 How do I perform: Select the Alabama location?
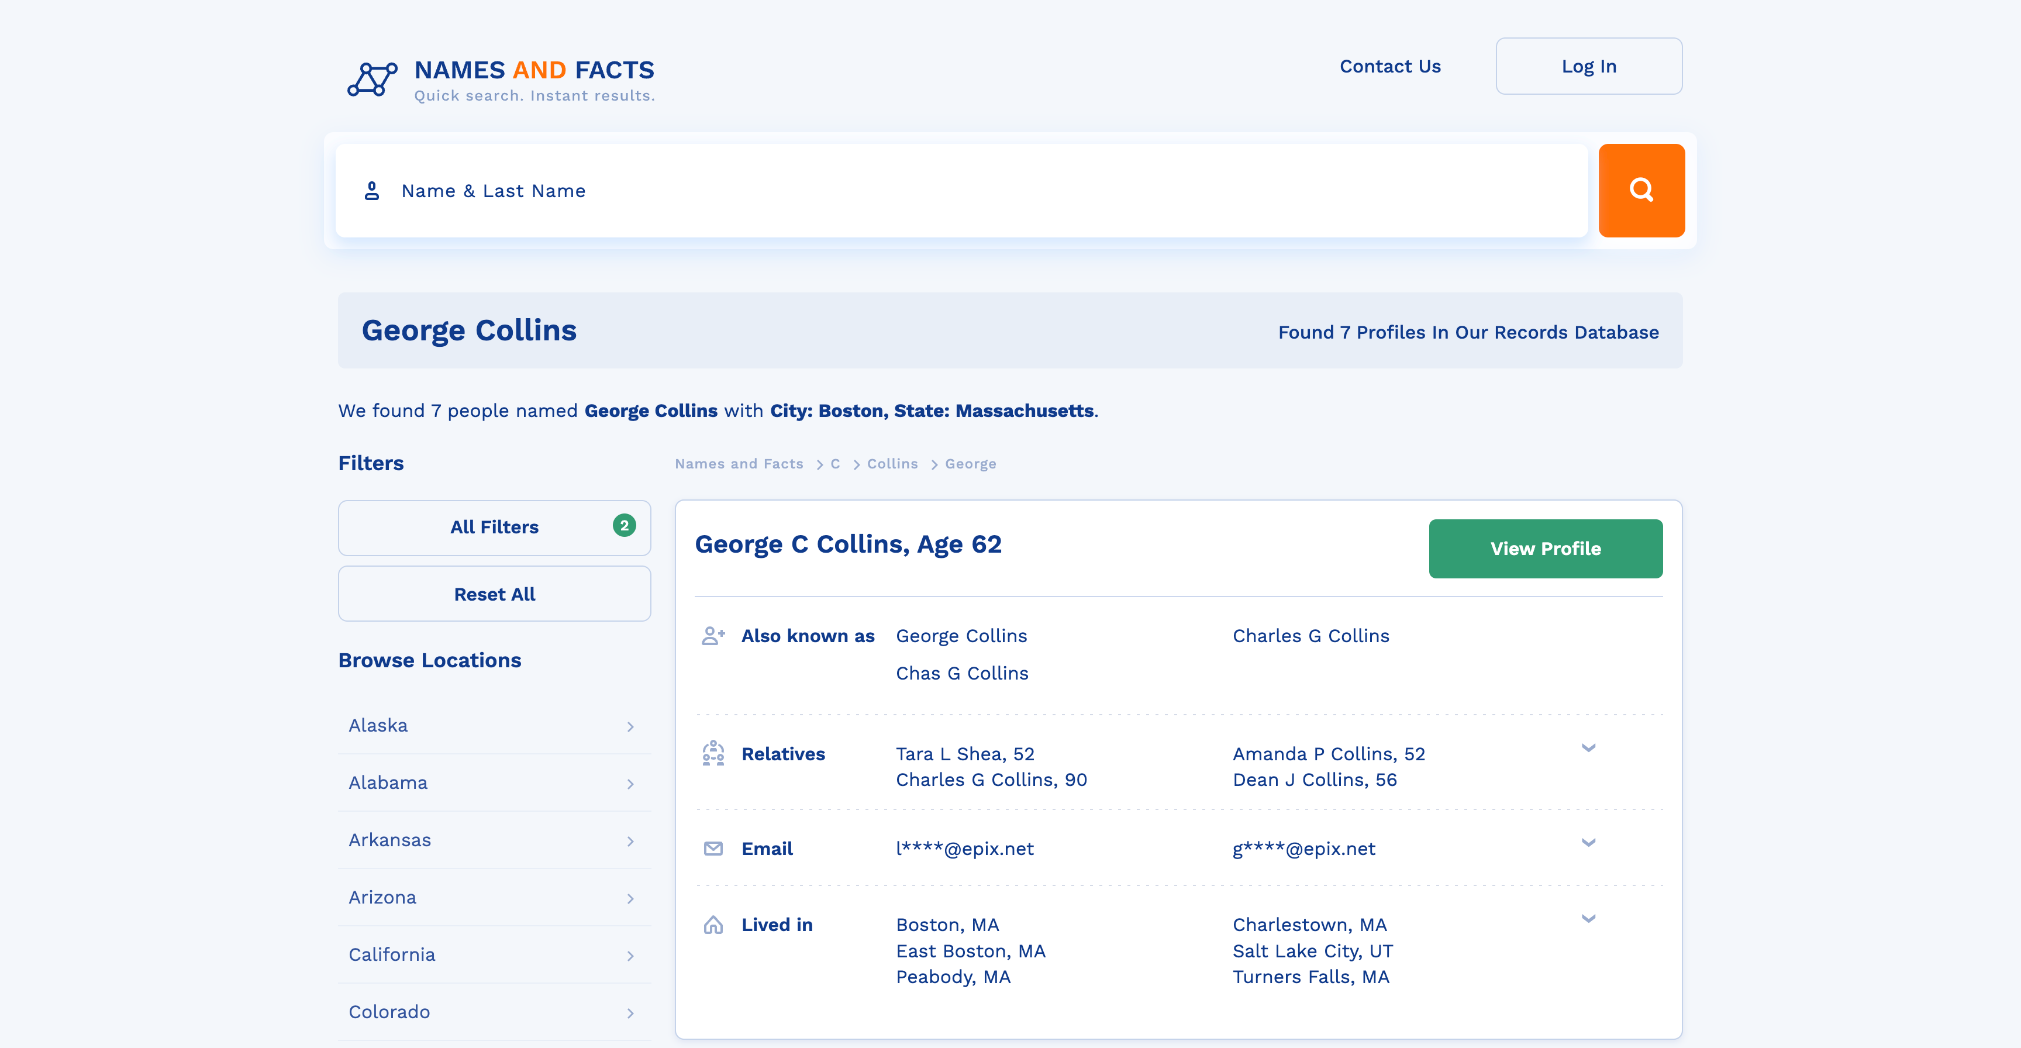click(494, 783)
